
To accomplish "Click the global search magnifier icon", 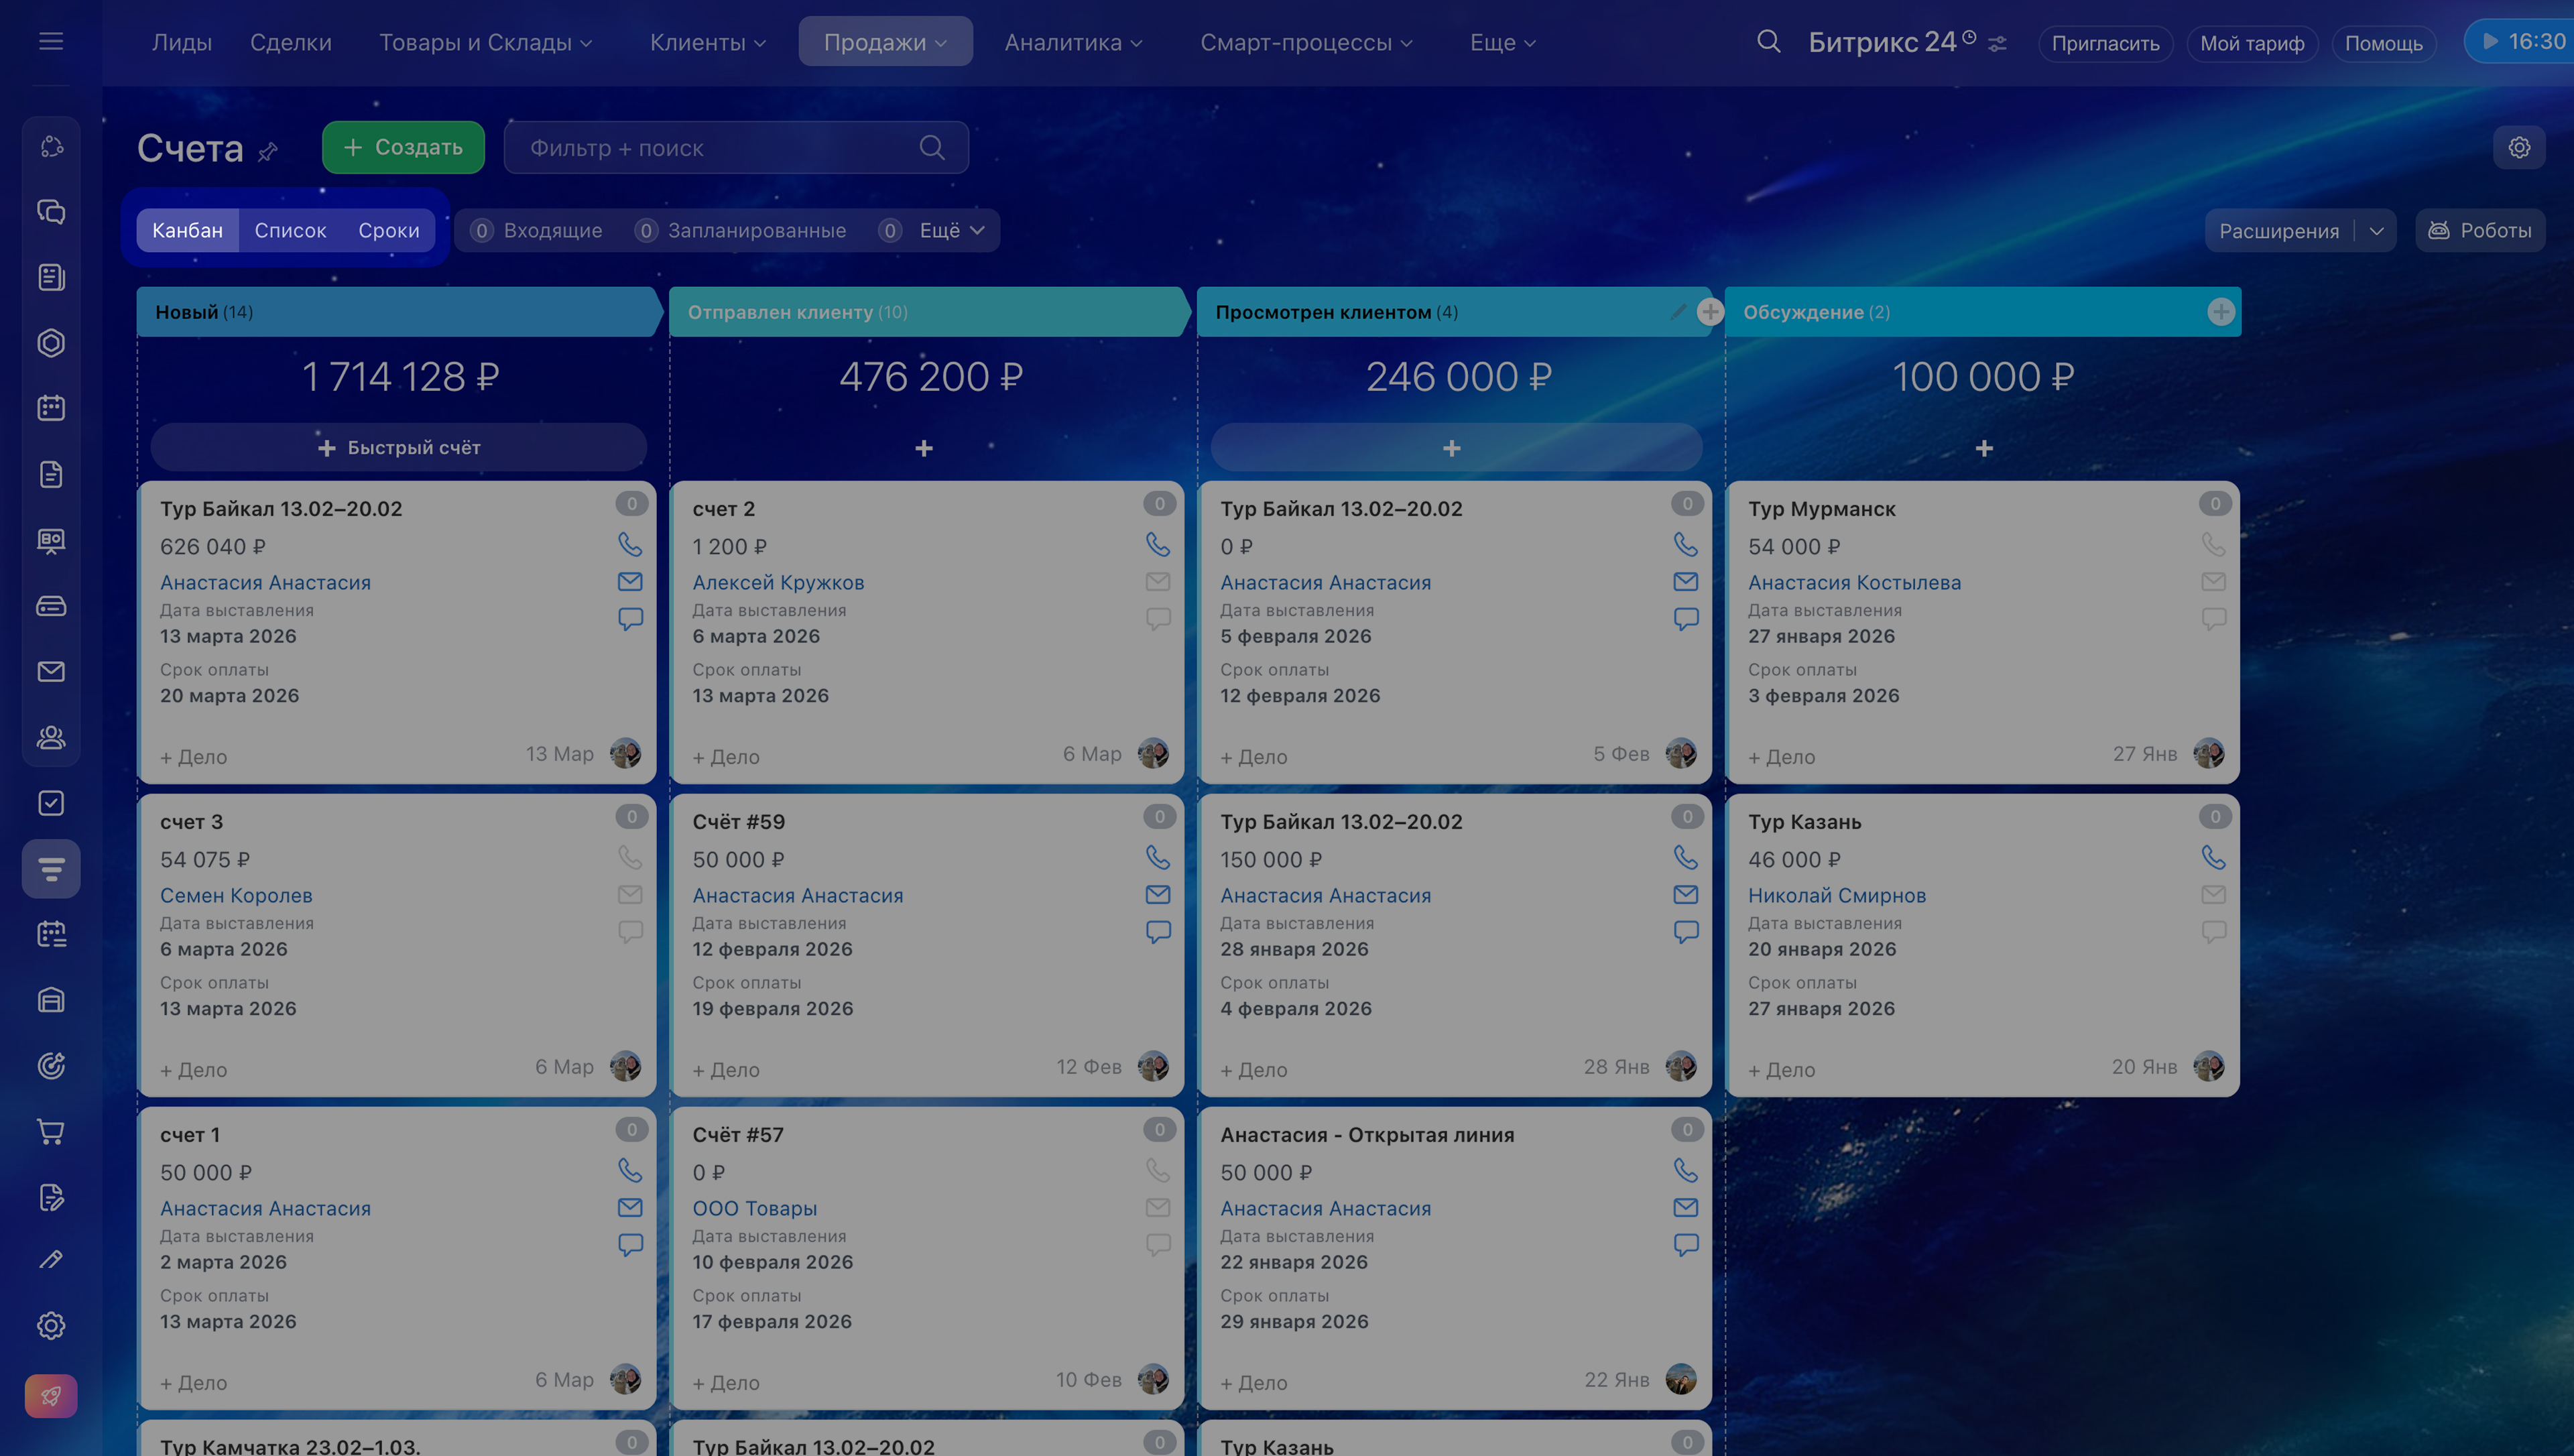I will point(1768,42).
